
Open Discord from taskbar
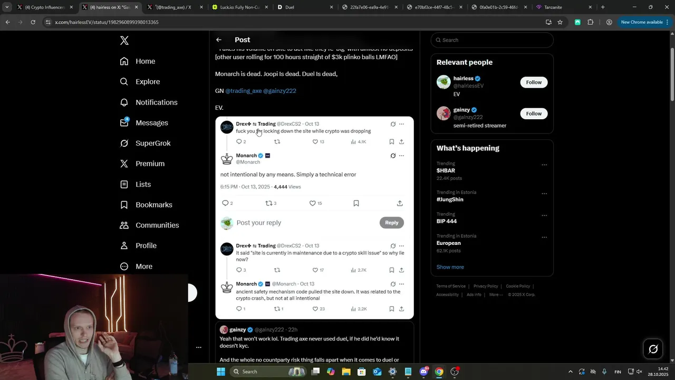(423, 372)
